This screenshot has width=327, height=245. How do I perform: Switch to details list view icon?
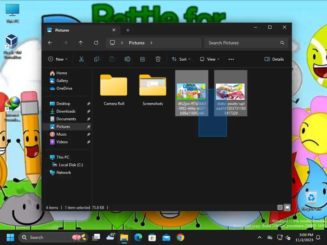point(280,207)
